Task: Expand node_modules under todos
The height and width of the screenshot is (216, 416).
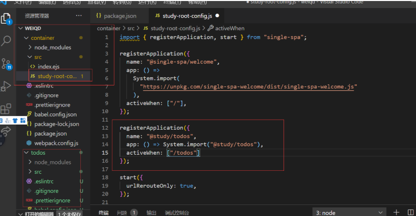Action: click(30, 162)
